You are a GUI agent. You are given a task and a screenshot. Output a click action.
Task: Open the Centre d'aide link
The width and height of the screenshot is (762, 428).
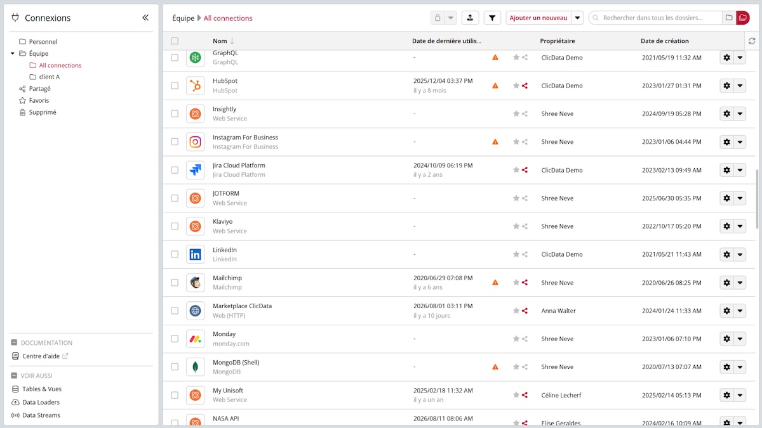tap(40, 356)
